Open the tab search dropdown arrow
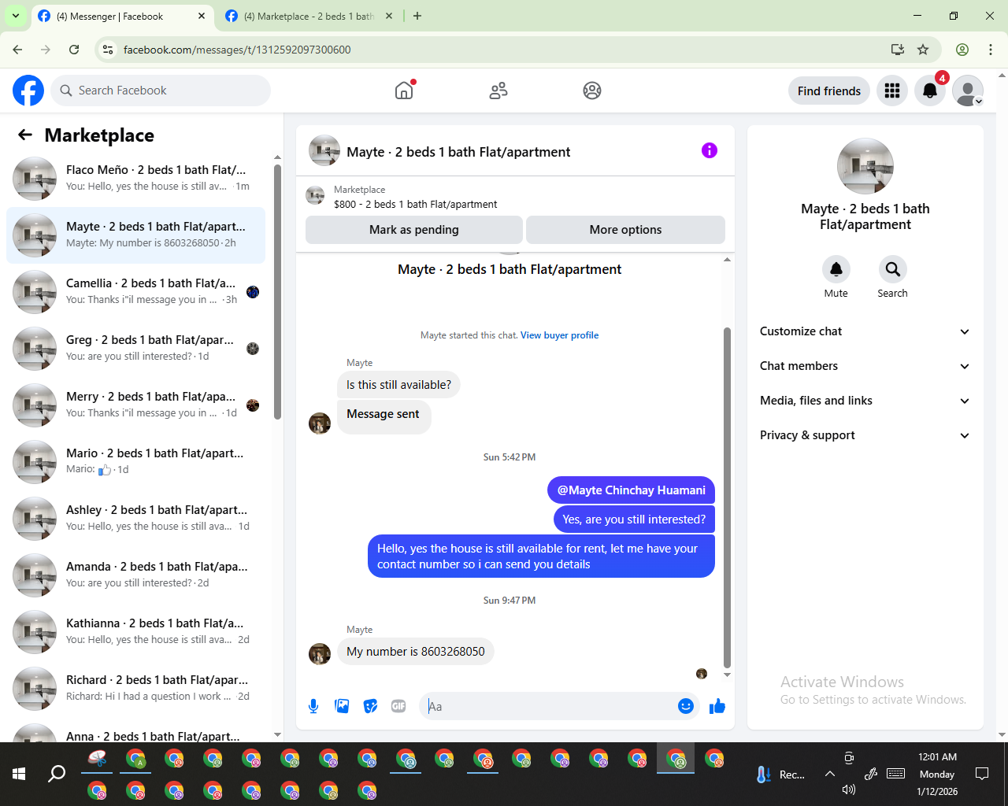 click(16, 16)
